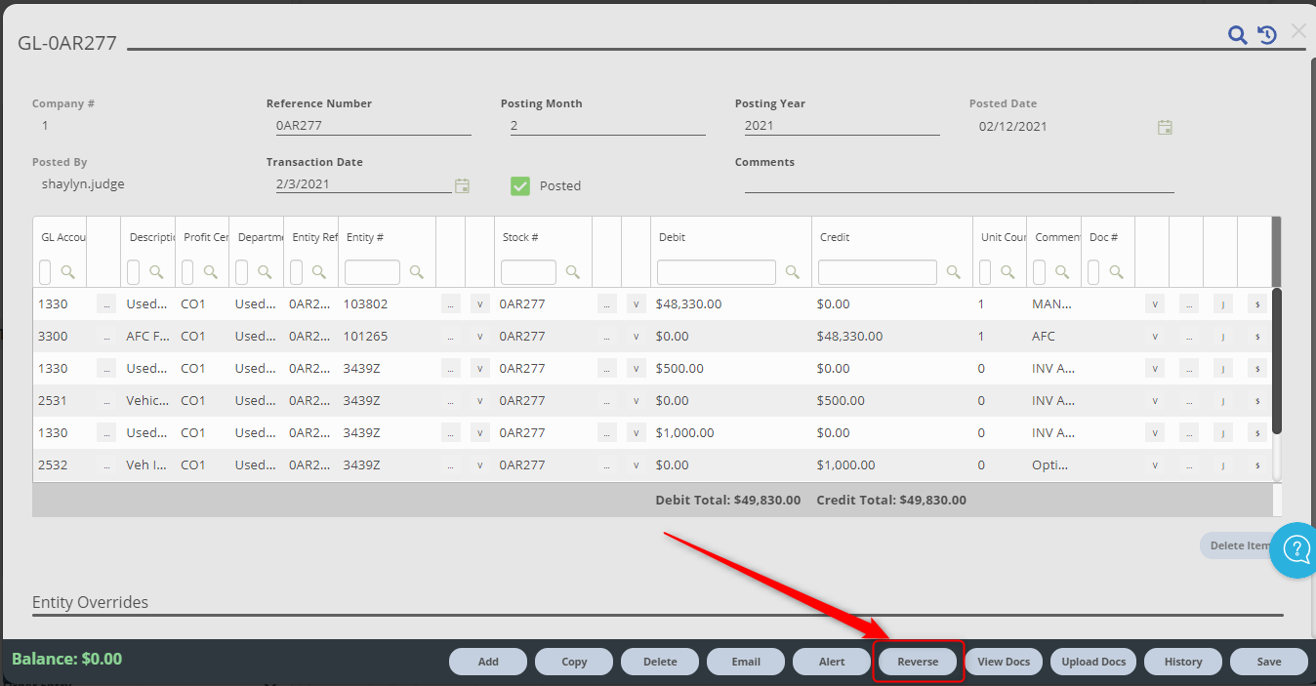Open the end-of-row dropdown on the first row
The width and height of the screenshot is (1316, 686).
click(1155, 304)
